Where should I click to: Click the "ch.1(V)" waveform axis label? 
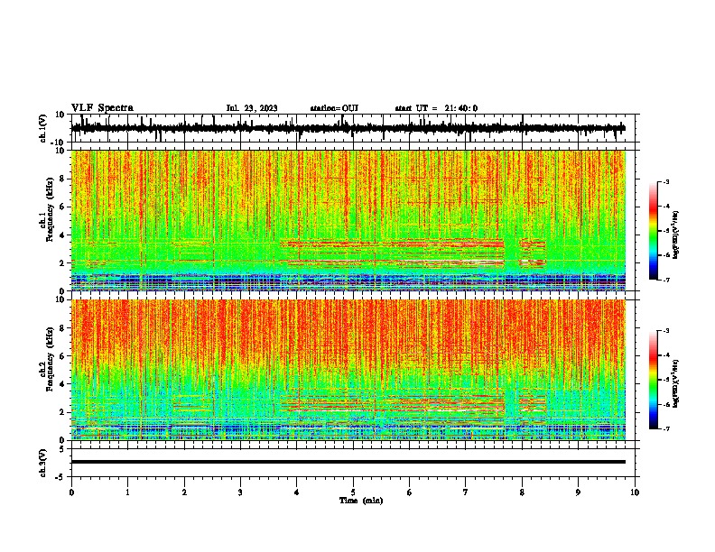43,128
